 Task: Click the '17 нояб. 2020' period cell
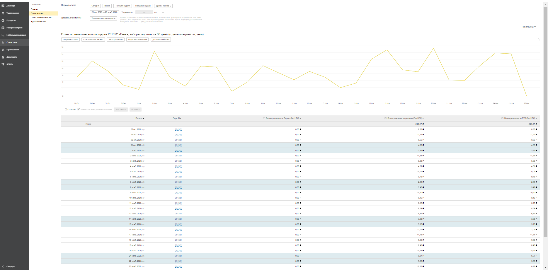[137, 235]
